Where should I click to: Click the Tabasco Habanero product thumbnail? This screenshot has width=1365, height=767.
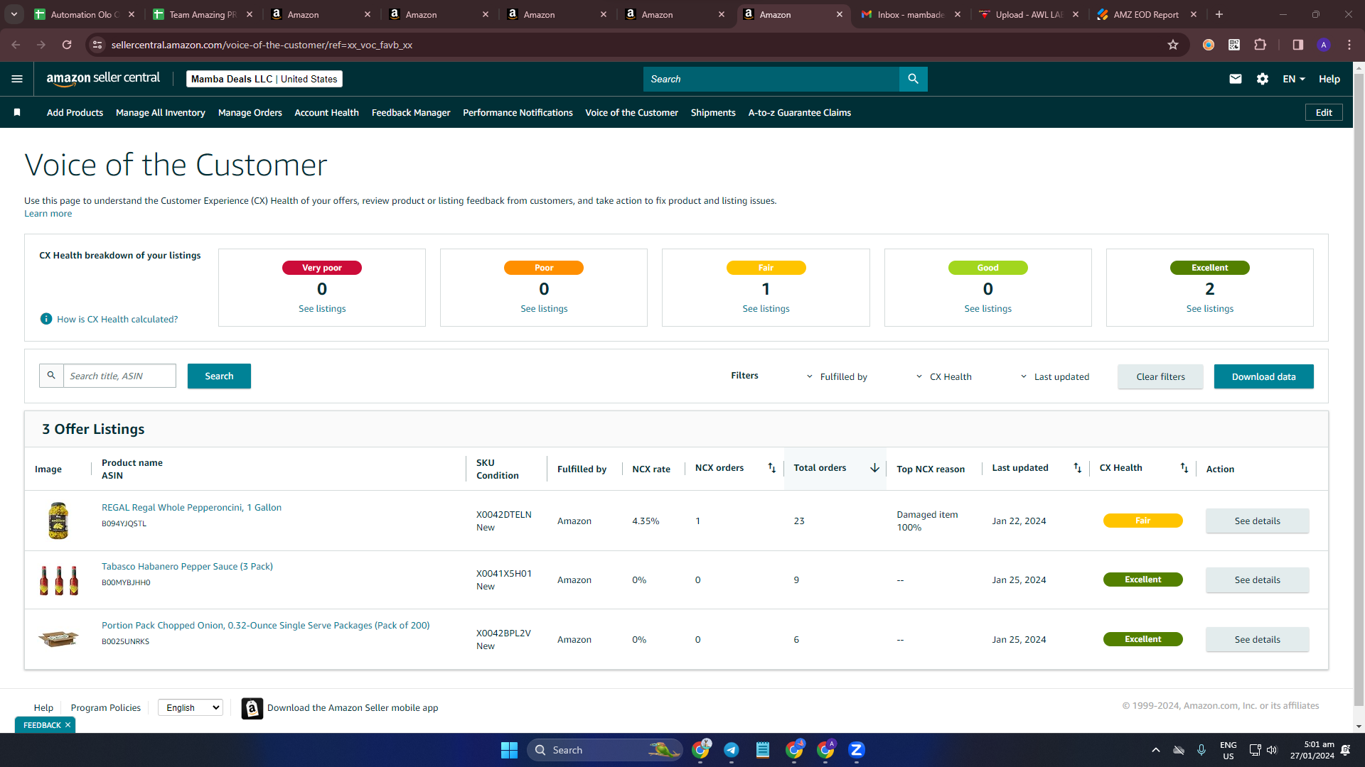click(x=59, y=580)
